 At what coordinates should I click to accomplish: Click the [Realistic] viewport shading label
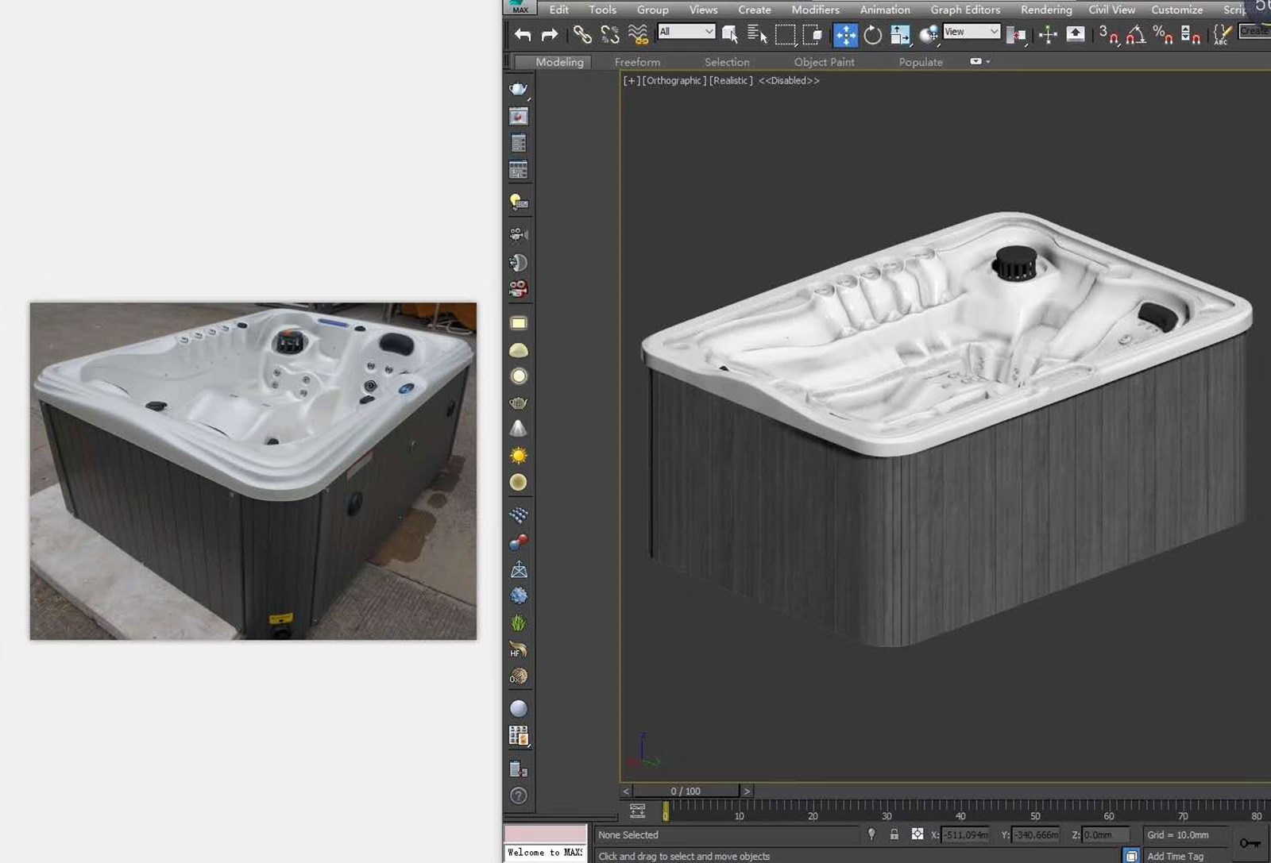tap(731, 80)
